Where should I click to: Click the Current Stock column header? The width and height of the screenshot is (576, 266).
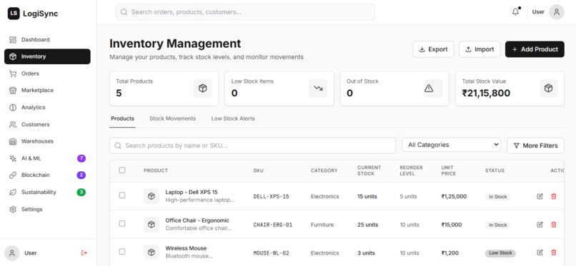point(369,170)
